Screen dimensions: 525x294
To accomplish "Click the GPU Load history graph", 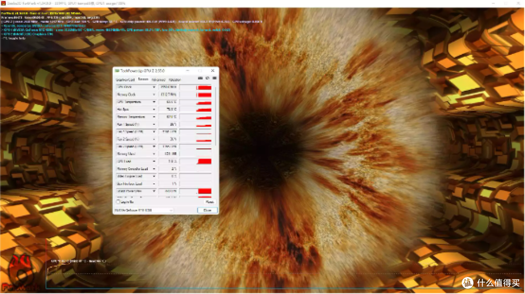I will [195, 162].
